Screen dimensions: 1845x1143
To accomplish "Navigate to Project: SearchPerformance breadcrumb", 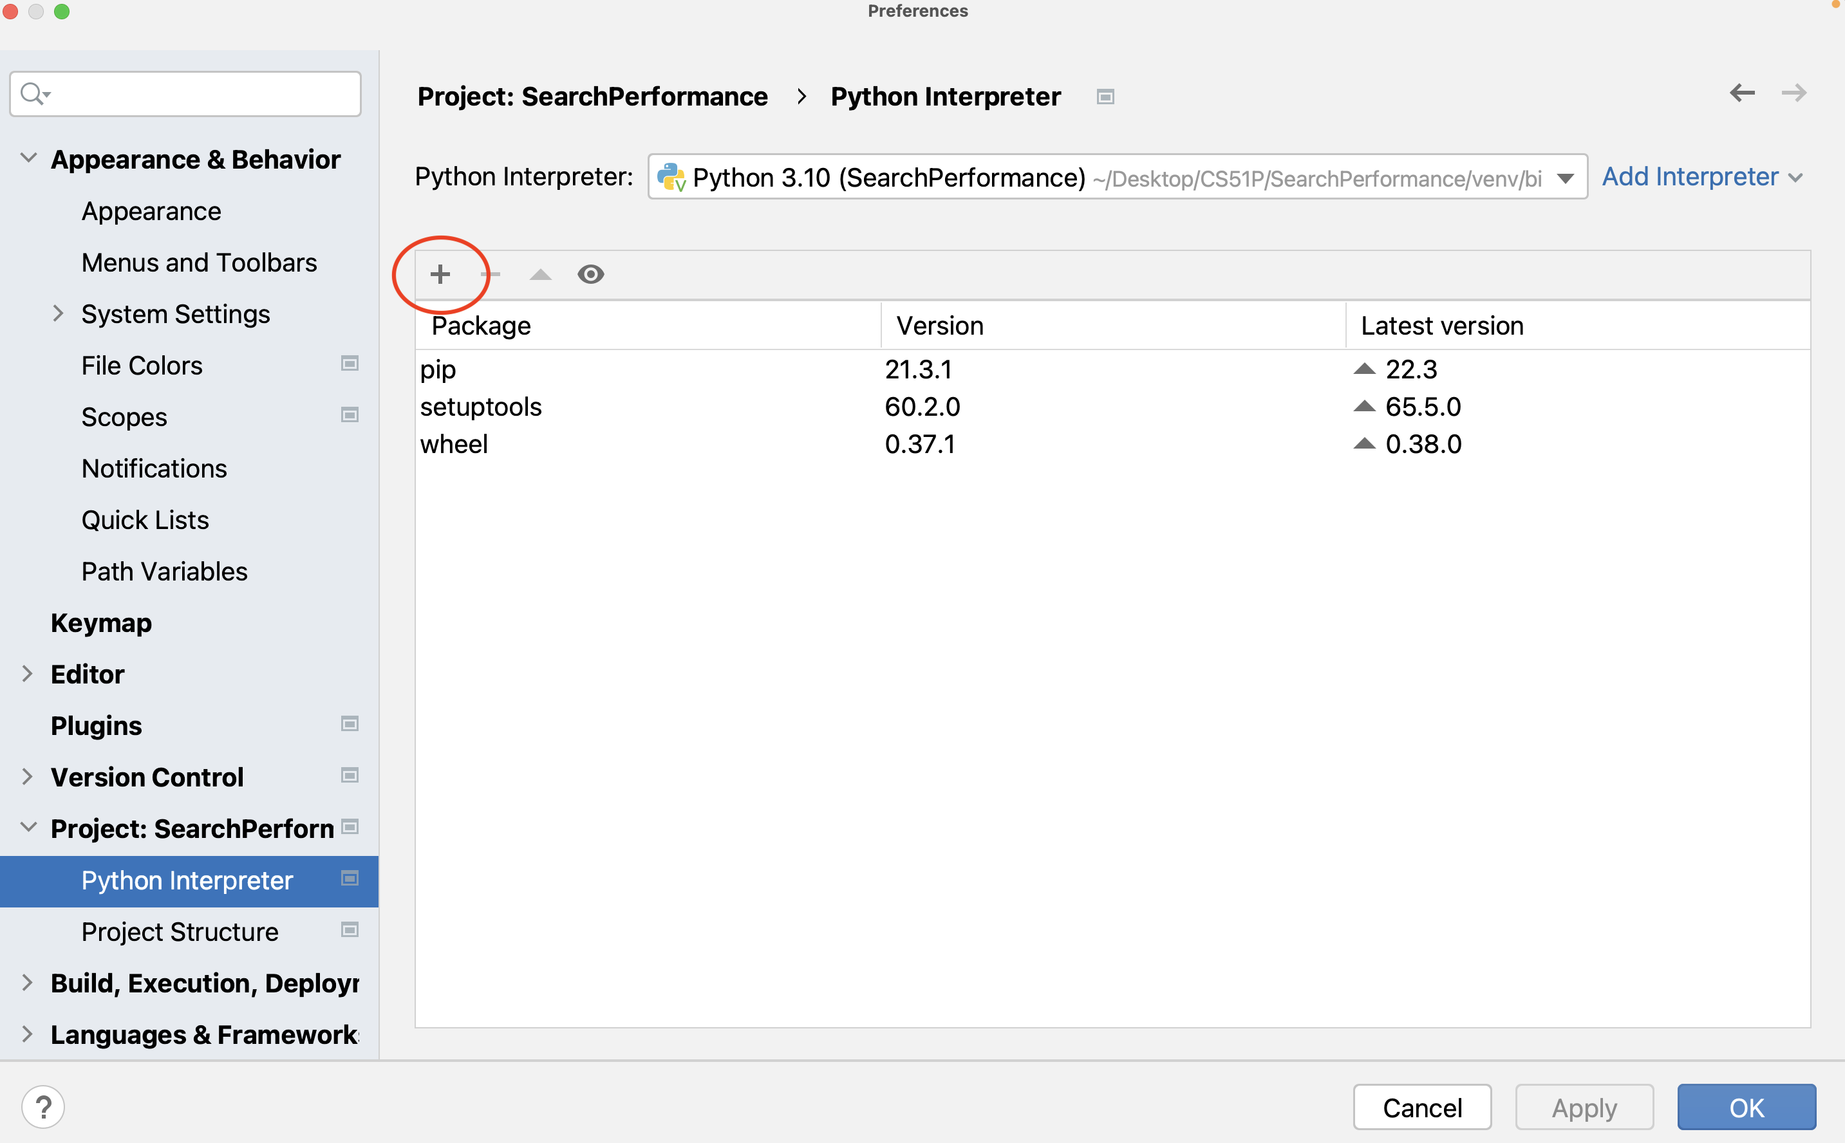I will pyautogui.click(x=594, y=96).
